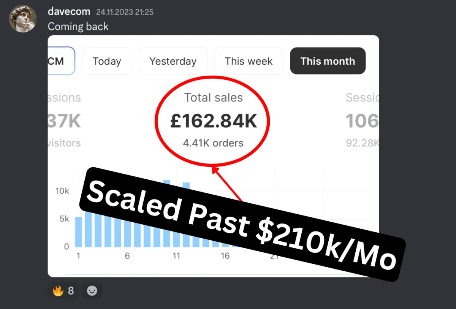
Task: Click the day 16 axis label
Action: 225,256
